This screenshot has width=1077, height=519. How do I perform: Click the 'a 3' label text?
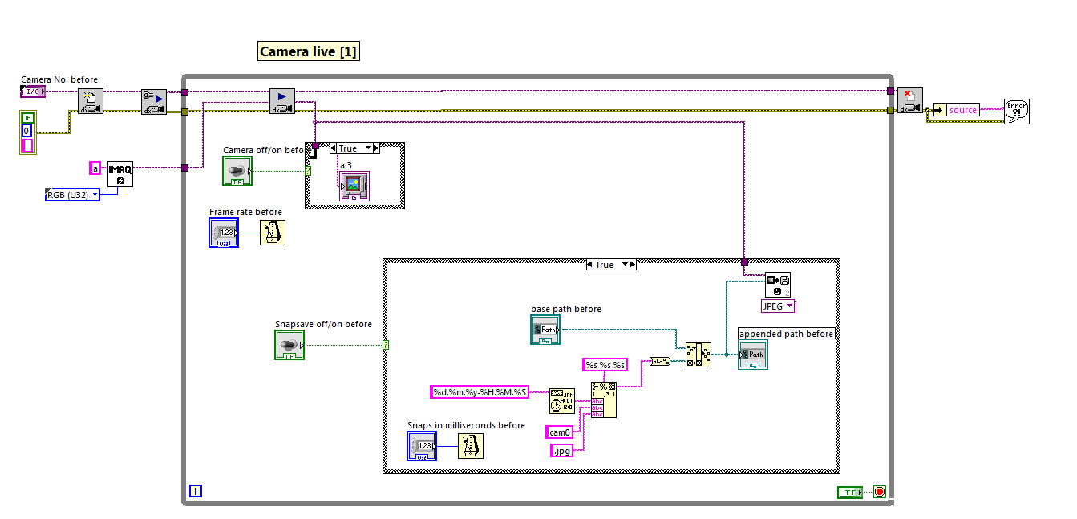point(346,165)
